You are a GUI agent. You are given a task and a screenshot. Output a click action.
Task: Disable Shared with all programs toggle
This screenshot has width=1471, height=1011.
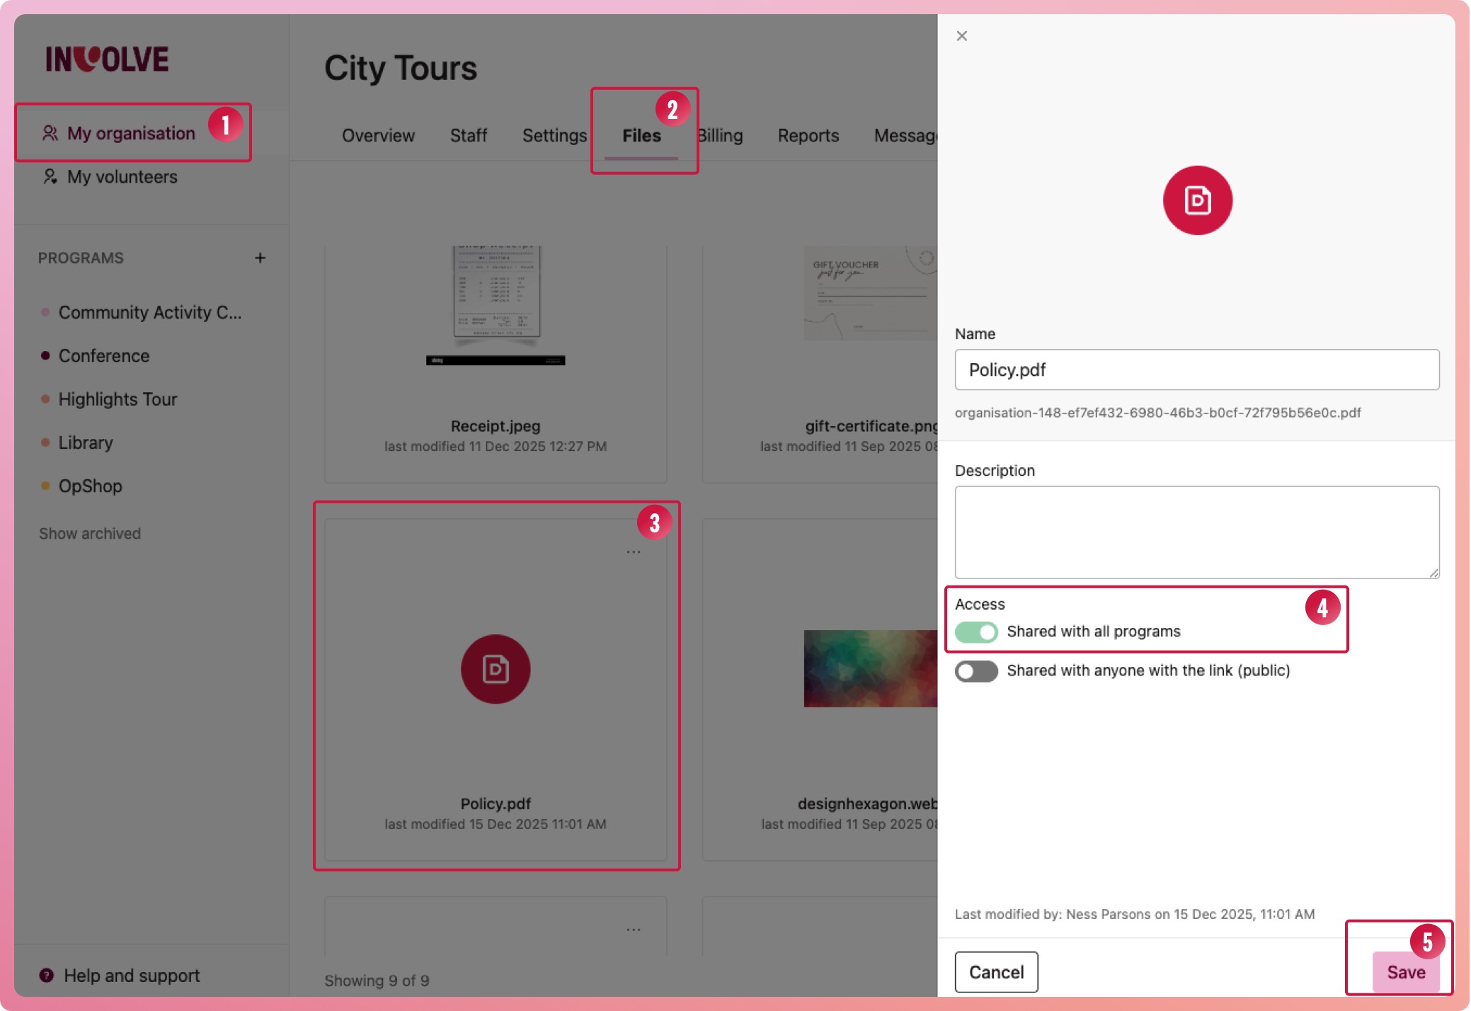click(x=976, y=632)
